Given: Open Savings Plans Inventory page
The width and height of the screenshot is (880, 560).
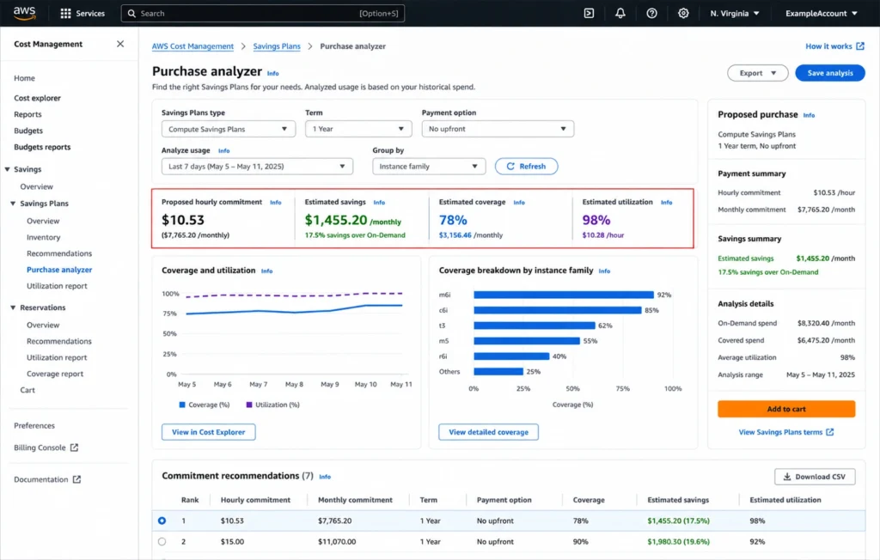Looking at the screenshot, I should [43, 237].
